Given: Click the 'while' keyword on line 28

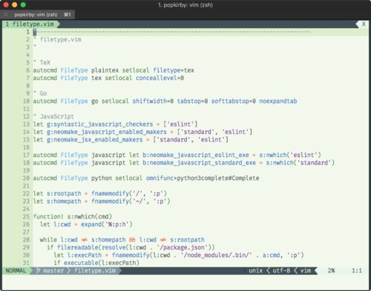Looking at the screenshot, I should click(48, 240).
